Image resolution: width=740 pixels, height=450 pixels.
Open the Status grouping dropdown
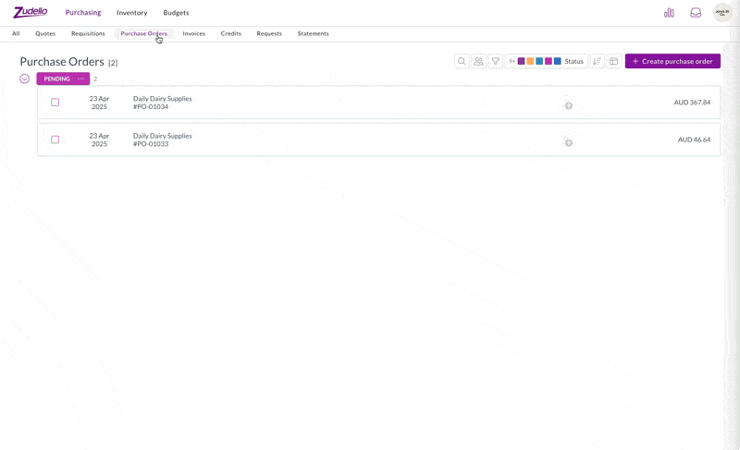pyautogui.click(x=573, y=61)
